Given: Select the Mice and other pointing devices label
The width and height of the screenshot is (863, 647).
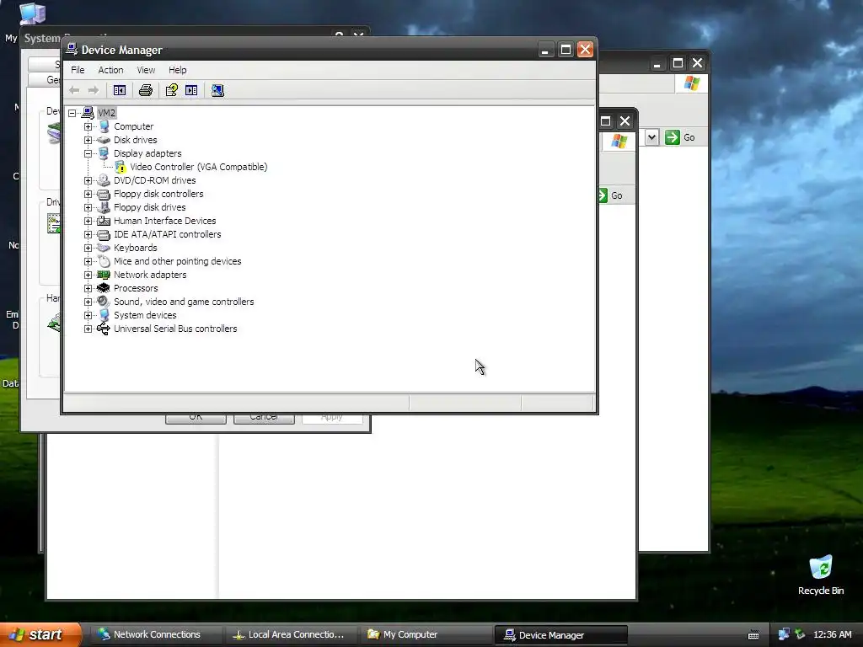Looking at the screenshot, I should pyautogui.click(x=177, y=261).
